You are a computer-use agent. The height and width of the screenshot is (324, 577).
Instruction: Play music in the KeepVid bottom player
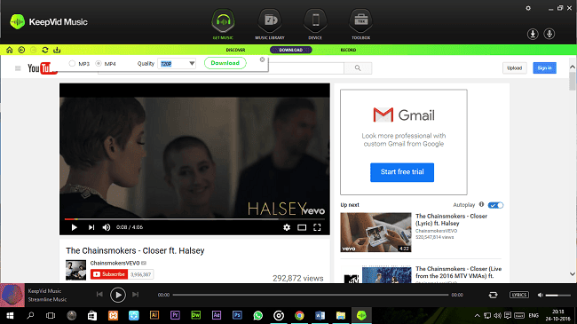coord(118,295)
